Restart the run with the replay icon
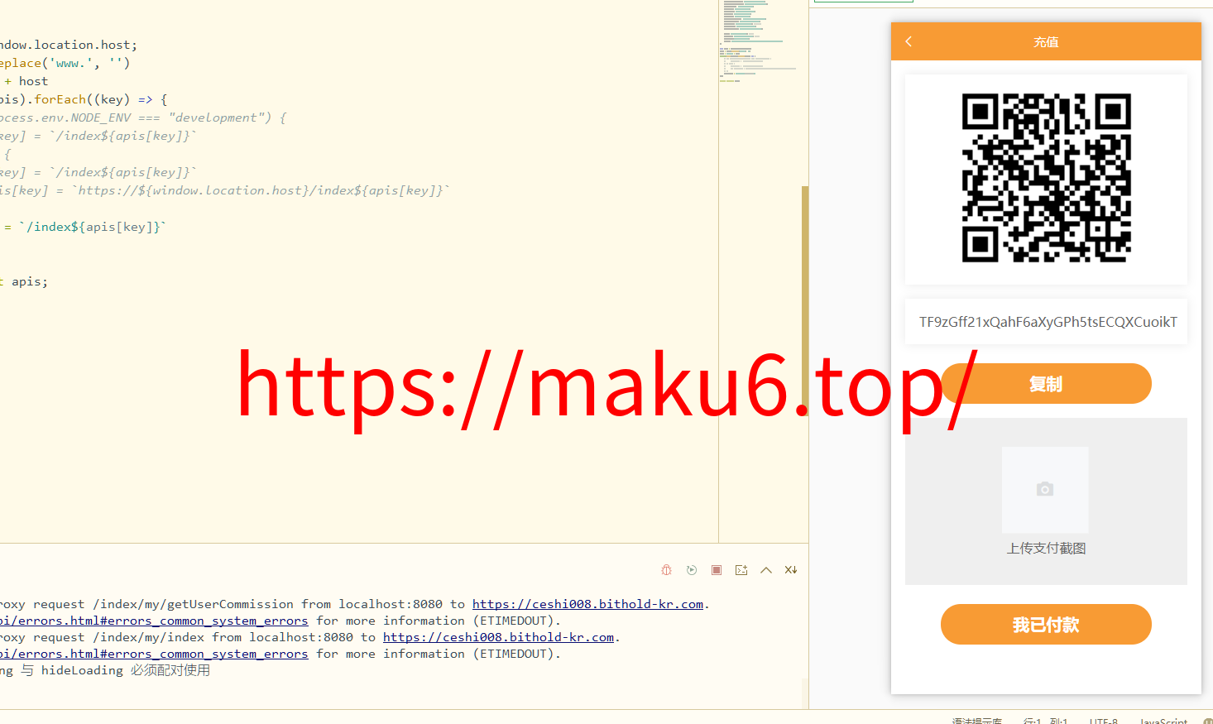Image resolution: width=1213 pixels, height=724 pixels. click(x=692, y=570)
